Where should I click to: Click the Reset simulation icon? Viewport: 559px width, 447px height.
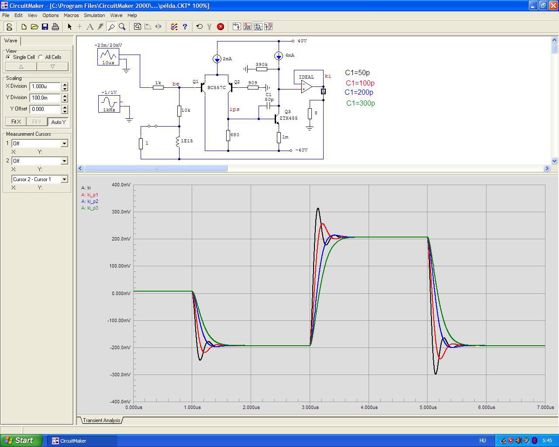click(x=200, y=27)
